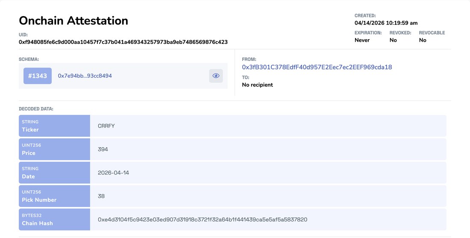Click the SCHEMA section label
The height and width of the screenshot is (238, 470).
[29, 60]
